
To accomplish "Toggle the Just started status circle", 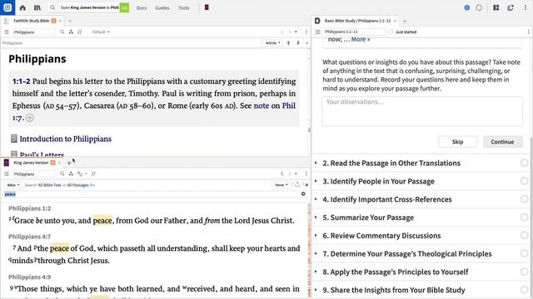I will pyautogui.click(x=391, y=32).
